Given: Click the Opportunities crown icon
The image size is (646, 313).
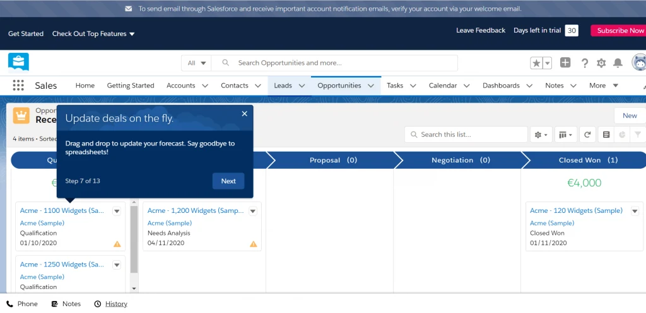Looking at the screenshot, I should pyautogui.click(x=21, y=116).
